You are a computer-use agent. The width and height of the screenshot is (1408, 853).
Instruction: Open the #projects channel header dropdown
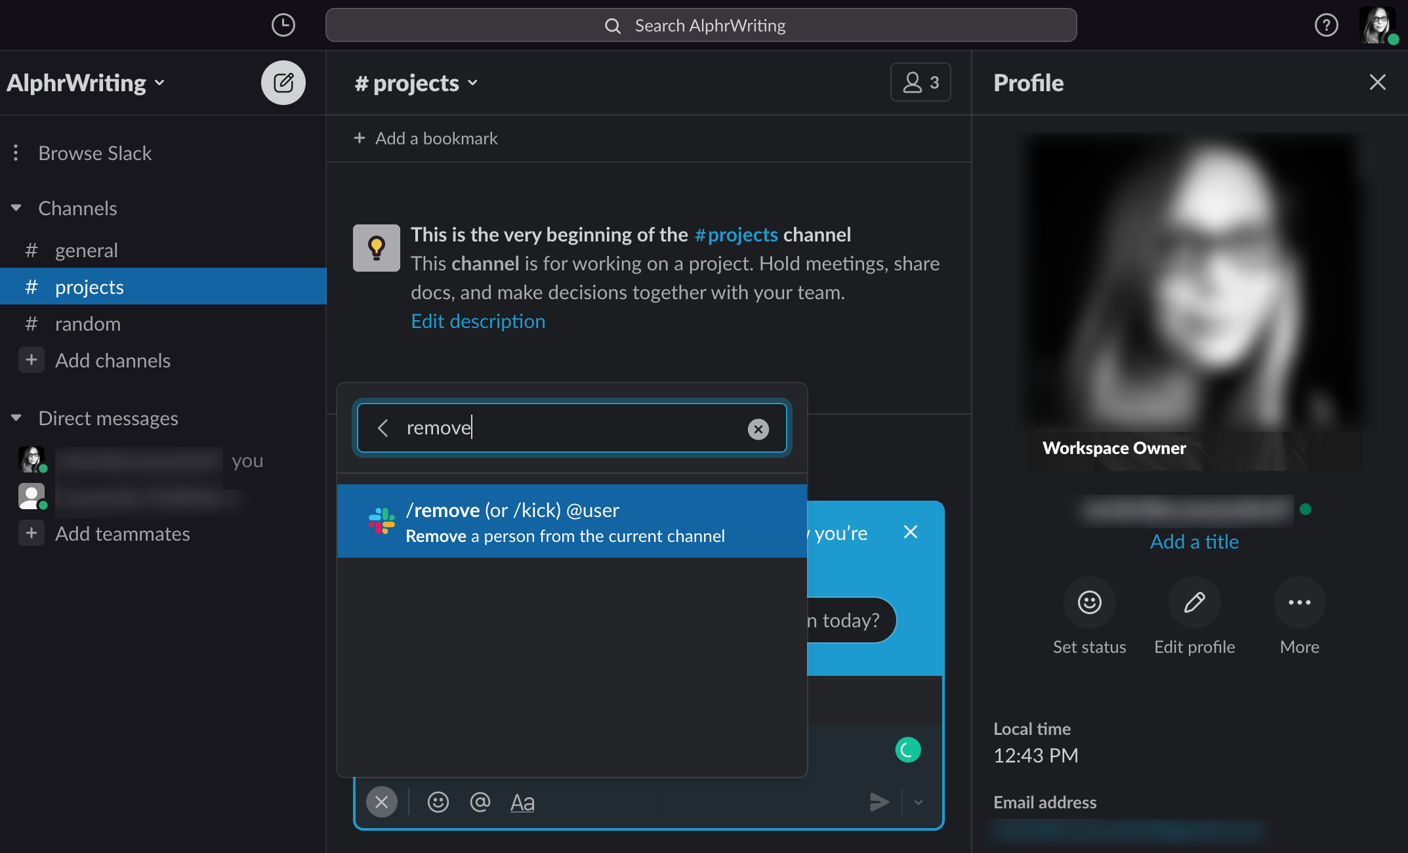coord(416,83)
